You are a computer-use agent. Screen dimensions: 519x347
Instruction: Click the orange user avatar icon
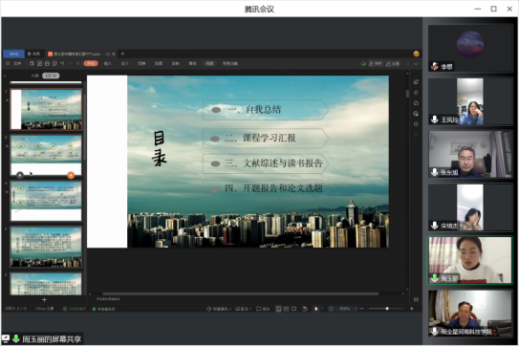pyautogui.click(x=416, y=54)
